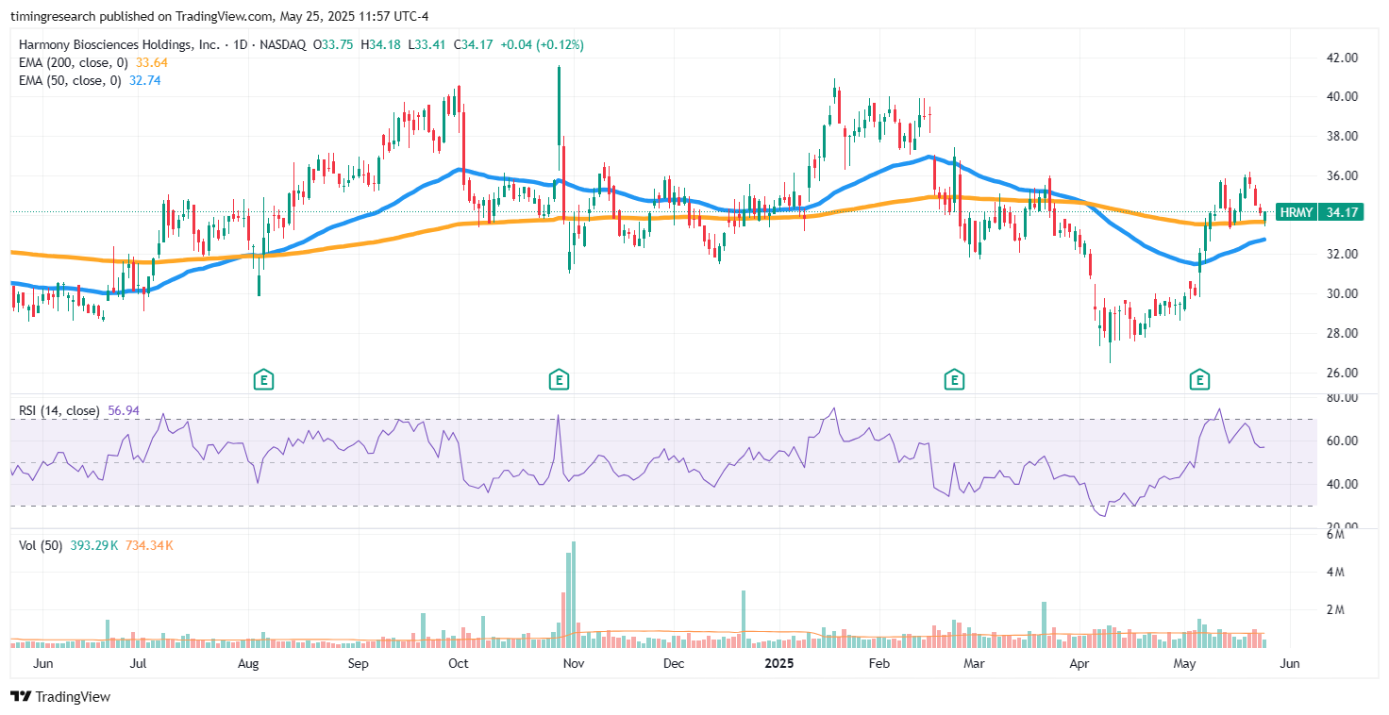Screen dimensions: 1389x715
Task: Click 6M on the volume scale
Action: coord(1336,534)
